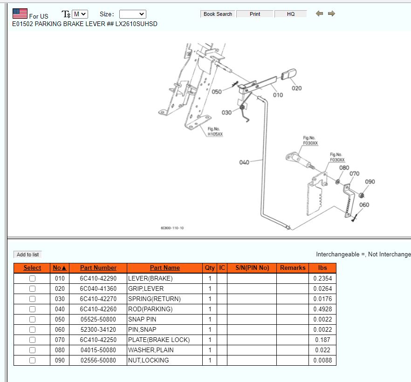
Task: Open the HQ tab
Action: (x=291, y=14)
